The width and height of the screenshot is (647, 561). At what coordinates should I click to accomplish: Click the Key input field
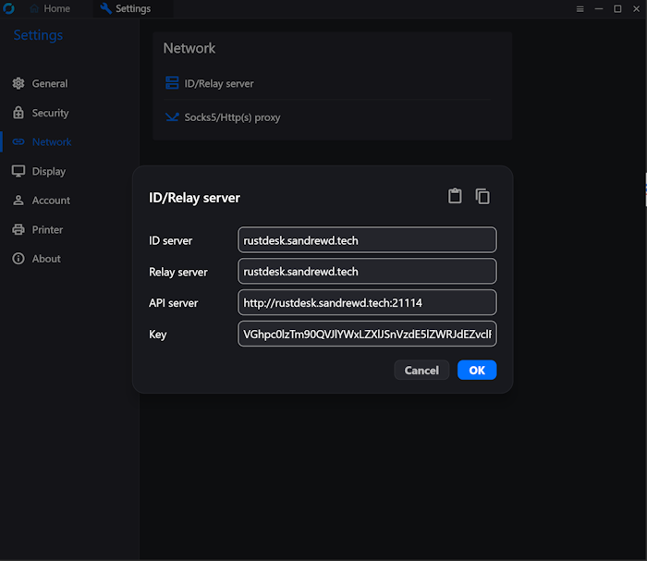click(367, 335)
